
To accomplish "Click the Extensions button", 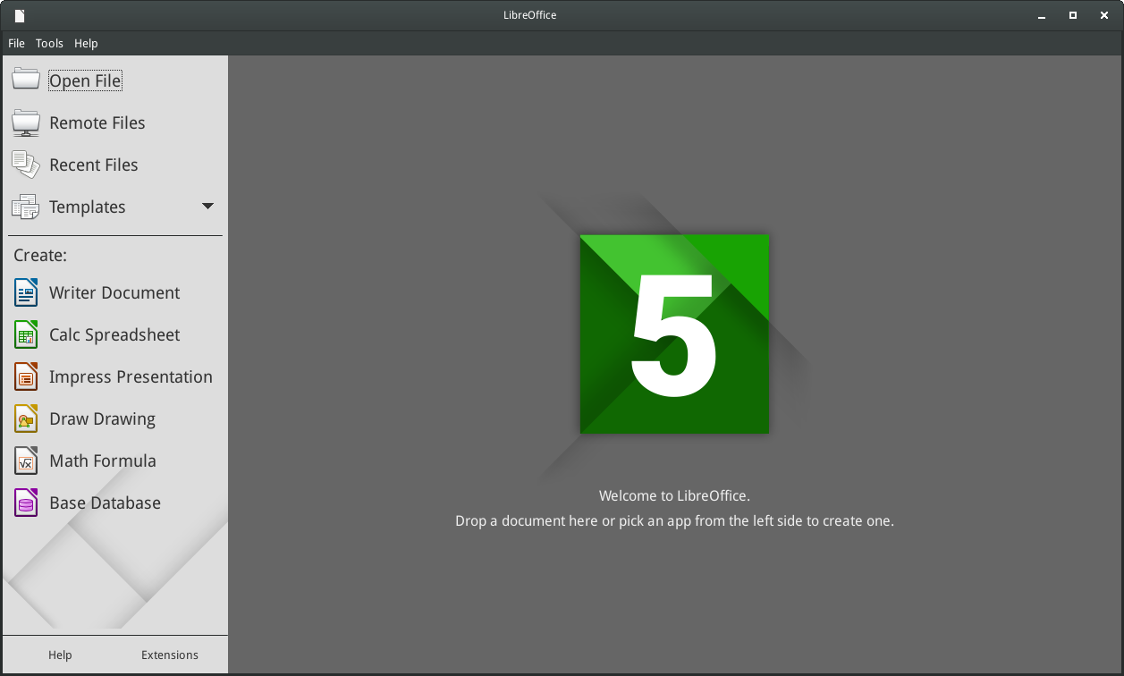I will point(170,655).
